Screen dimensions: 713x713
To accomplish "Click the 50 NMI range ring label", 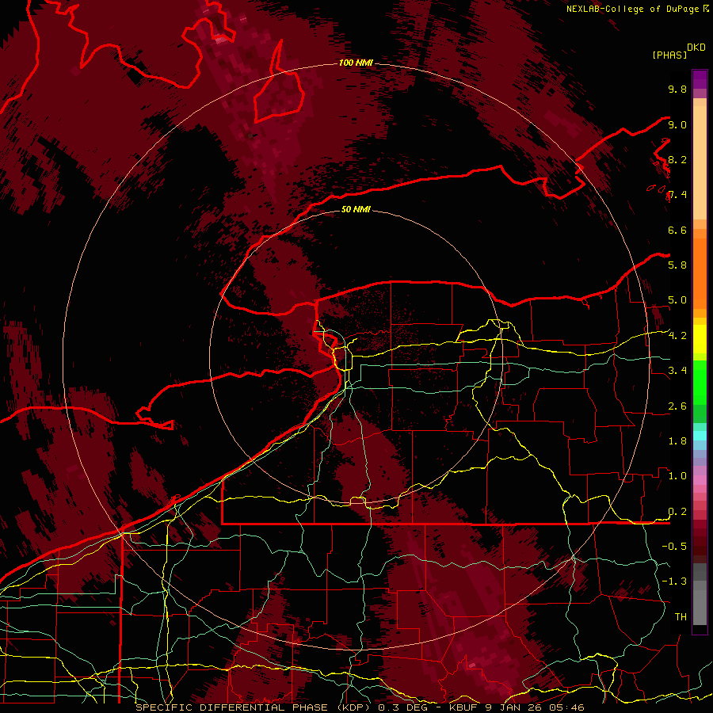I will click(356, 209).
